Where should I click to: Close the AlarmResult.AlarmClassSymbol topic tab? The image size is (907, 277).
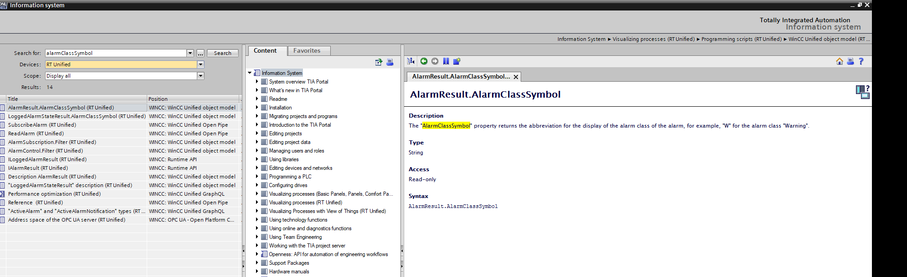[516, 77]
